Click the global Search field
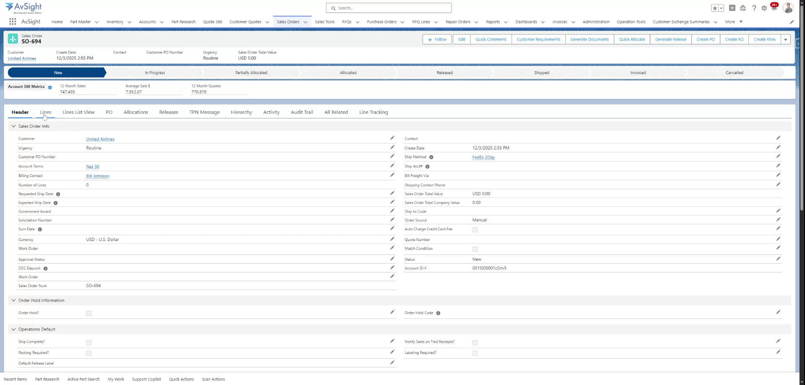Image resolution: width=805 pixels, height=385 pixels. click(388, 8)
